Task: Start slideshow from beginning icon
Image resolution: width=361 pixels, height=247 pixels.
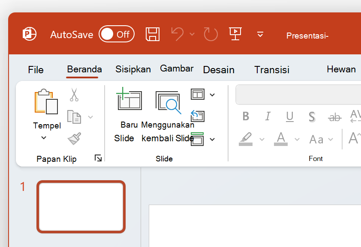Action: 235,34
